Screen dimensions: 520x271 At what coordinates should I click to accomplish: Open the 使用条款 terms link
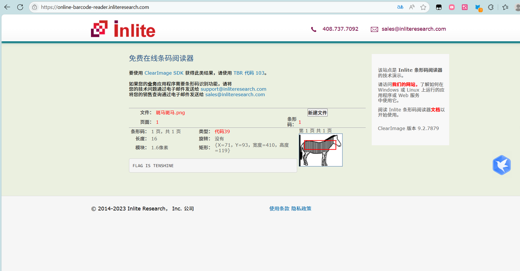[x=279, y=208]
